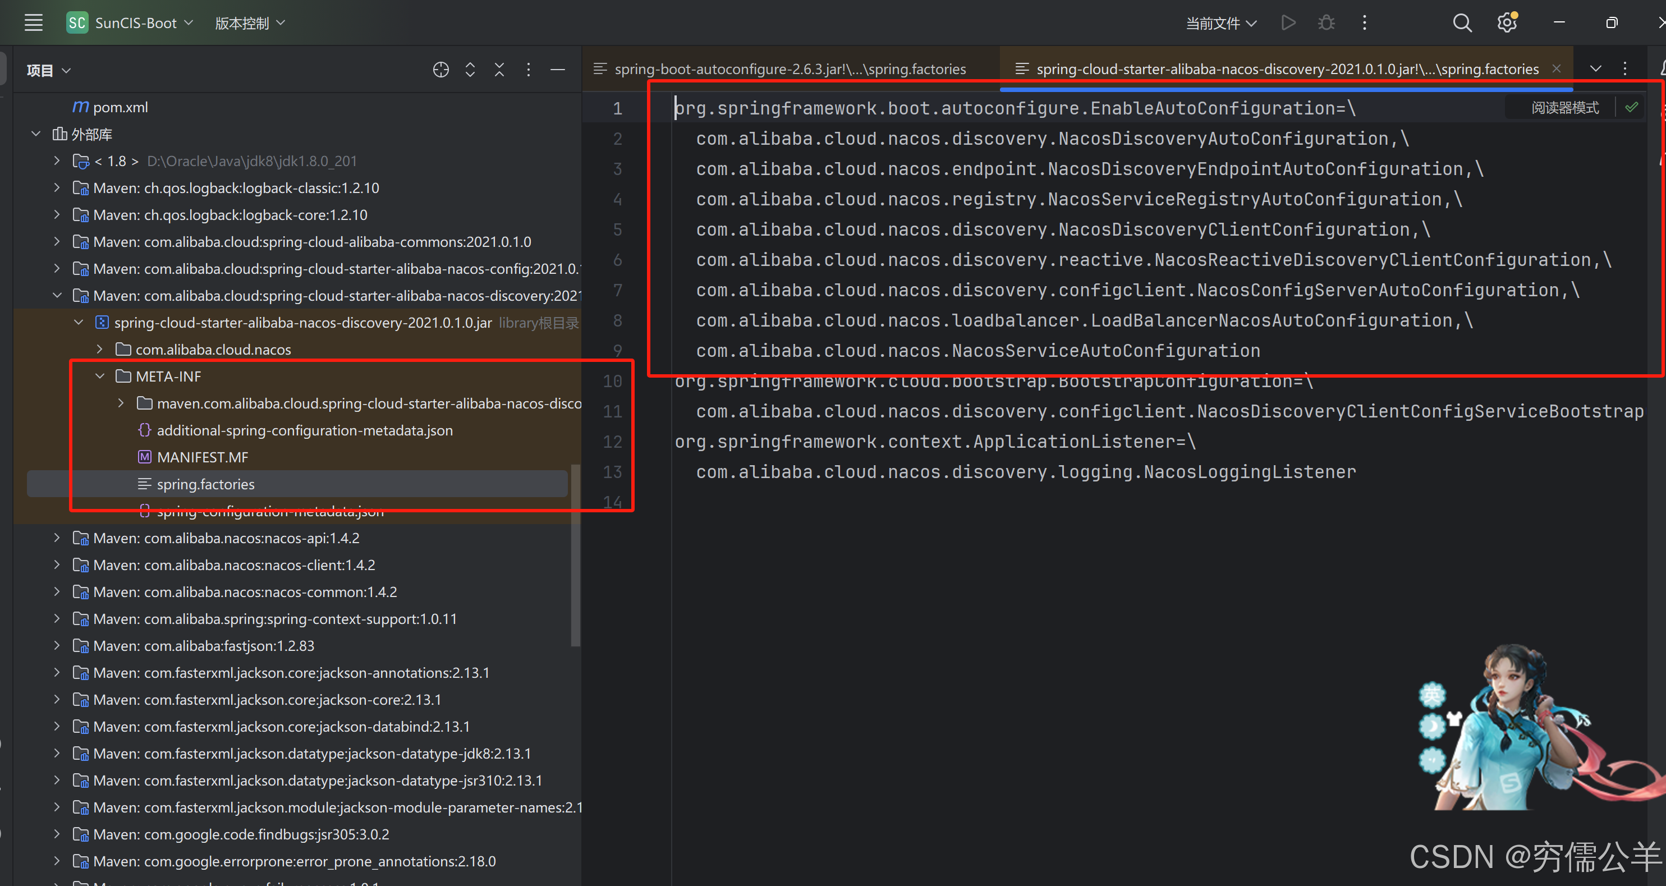Hide the project tool window

click(558, 70)
